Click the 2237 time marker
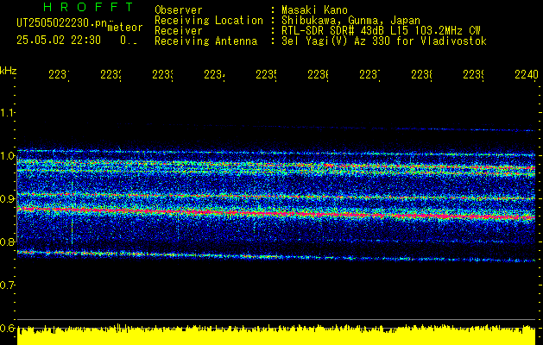 369,75
